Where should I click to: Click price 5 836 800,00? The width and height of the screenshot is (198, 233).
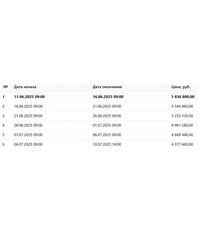183,97
